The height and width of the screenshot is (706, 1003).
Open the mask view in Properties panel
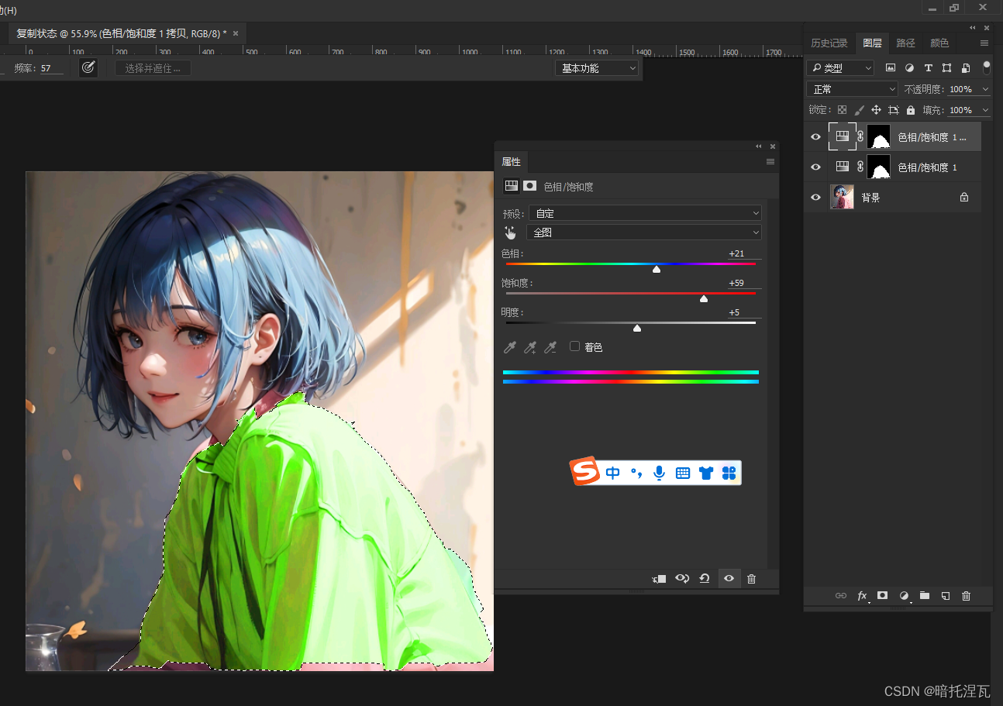click(529, 186)
